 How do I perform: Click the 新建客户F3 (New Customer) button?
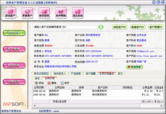(138, 27)
